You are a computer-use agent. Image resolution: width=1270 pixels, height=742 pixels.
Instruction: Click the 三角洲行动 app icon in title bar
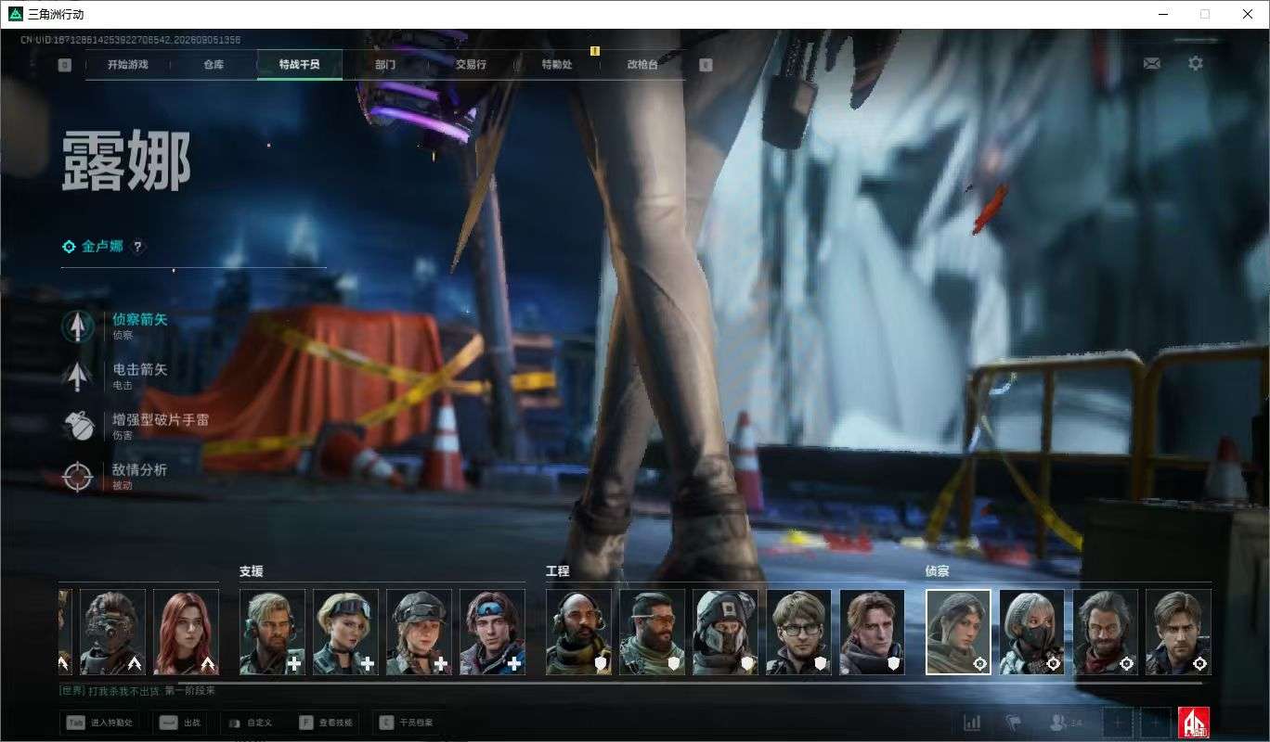pyautogui.click(x=15, y=14)
